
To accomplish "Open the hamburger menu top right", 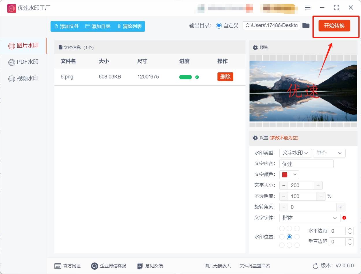I will pos(308,8).
